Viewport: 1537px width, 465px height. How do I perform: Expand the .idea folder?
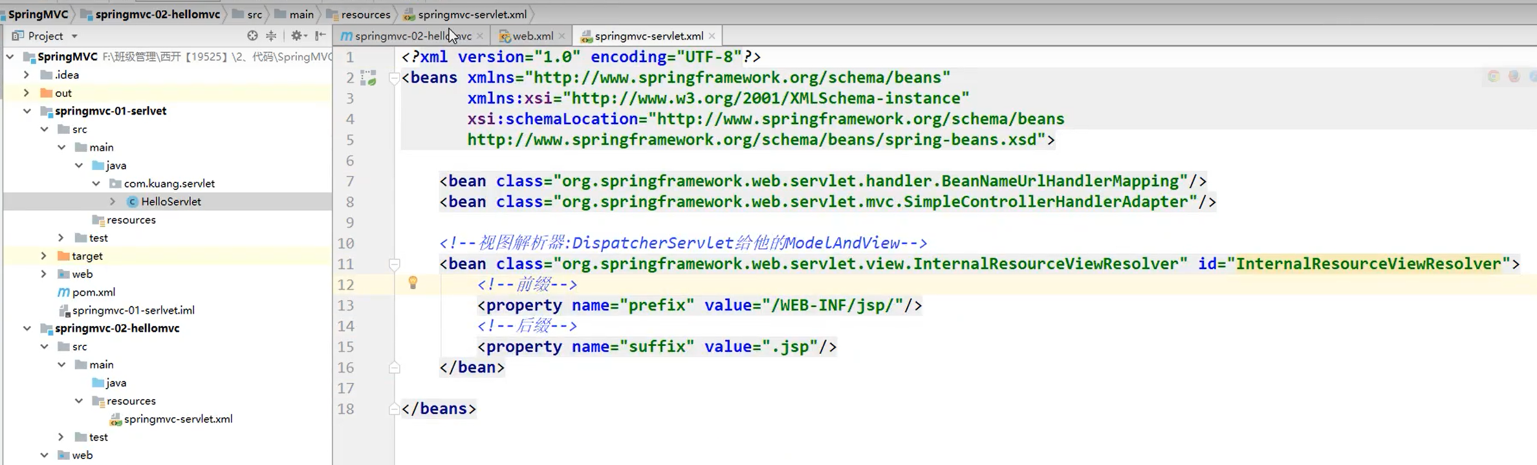point(27,74)
